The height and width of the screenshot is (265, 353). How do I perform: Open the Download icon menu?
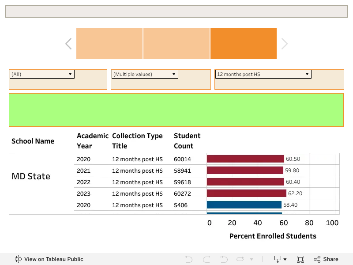click(x=280, y=259)
